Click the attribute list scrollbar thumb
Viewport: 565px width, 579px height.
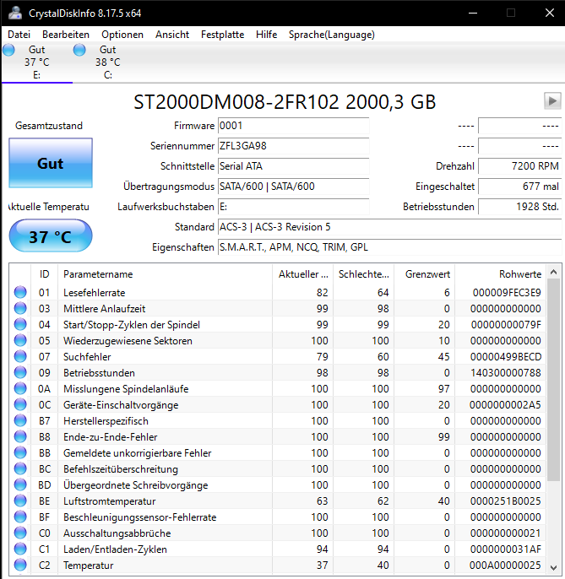click(553, 380)
